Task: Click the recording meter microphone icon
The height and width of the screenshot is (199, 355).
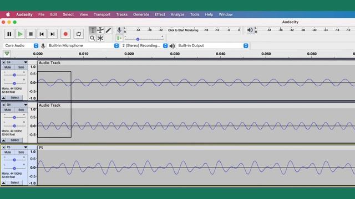Action: (x=119, y=30)
